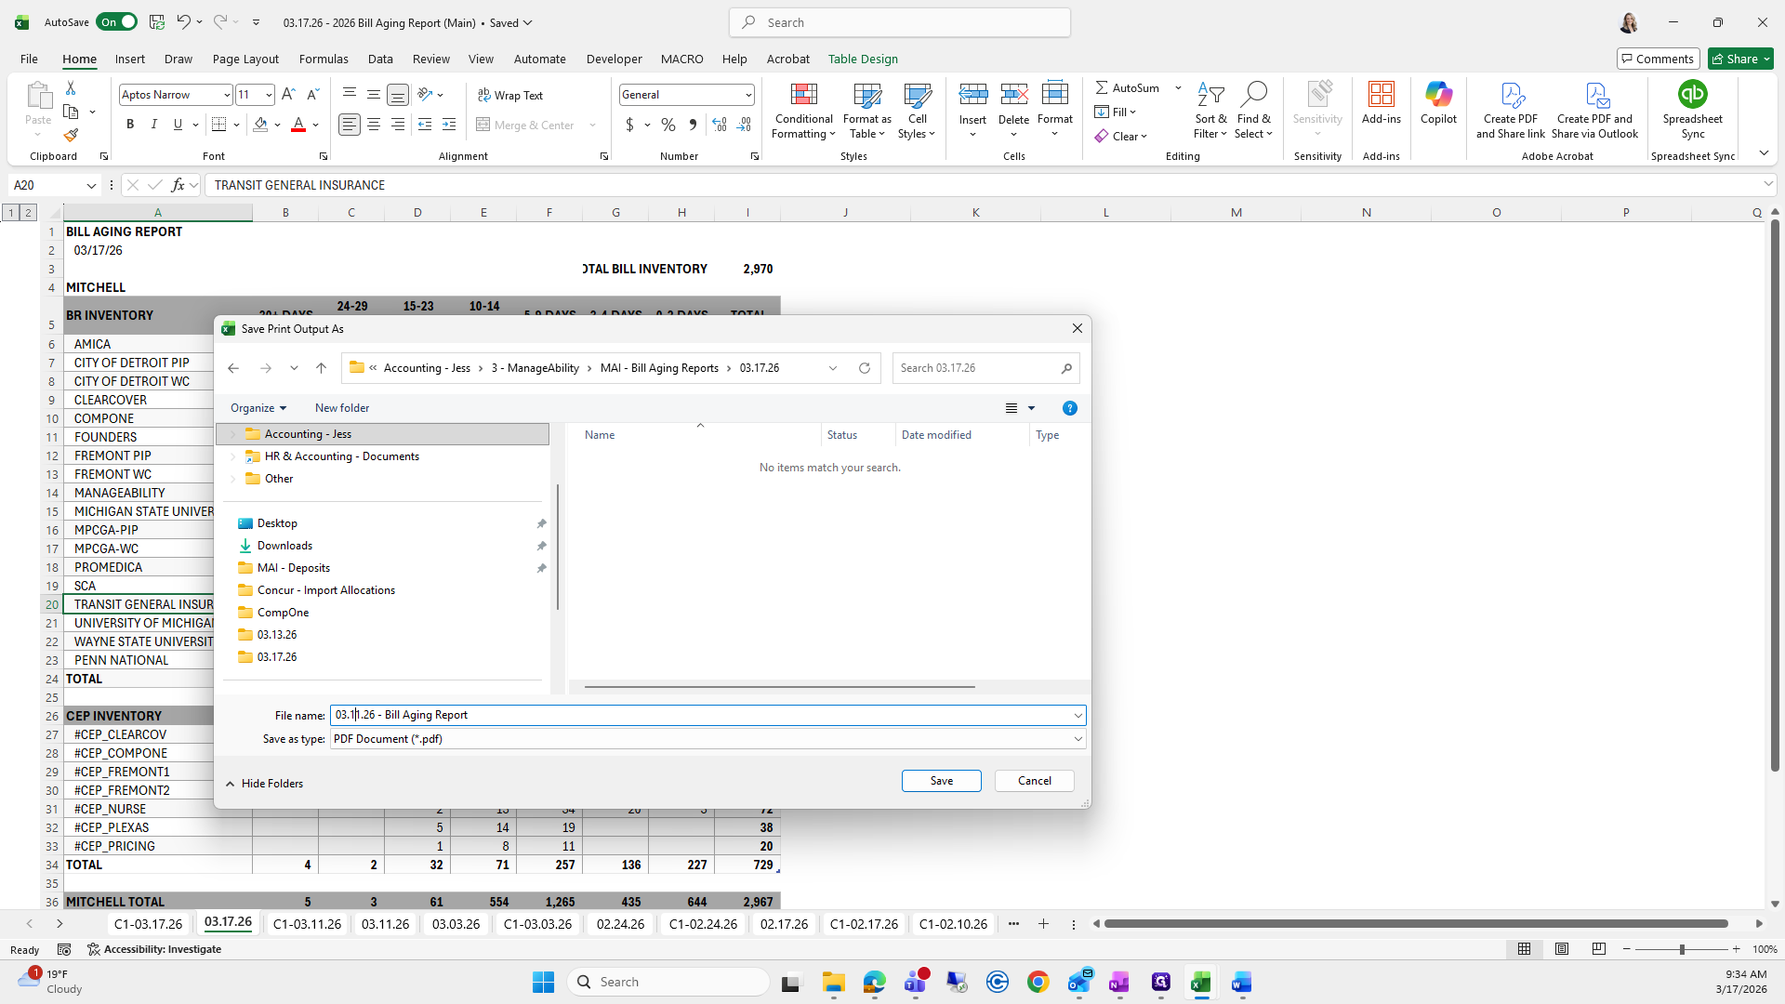Click the zoom slider handle
This screenshot has height=1004, width=1785.
click(x=1681, y=949)
